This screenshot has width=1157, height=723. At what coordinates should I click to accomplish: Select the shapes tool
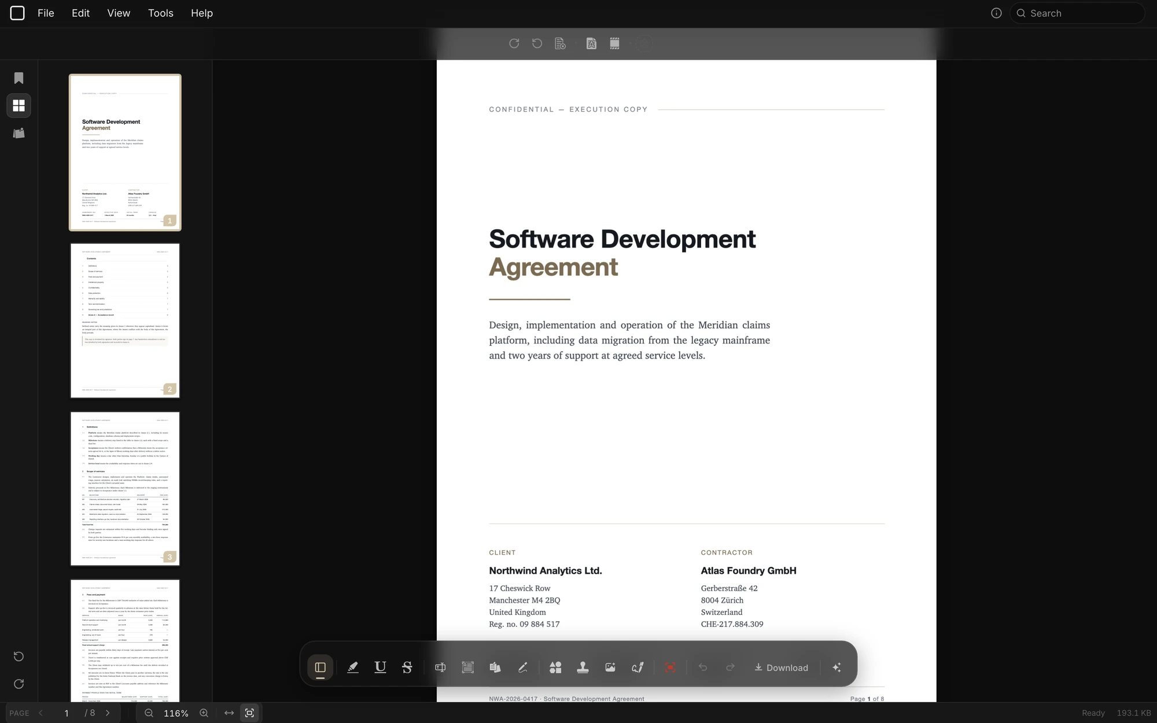click(555, 667)
